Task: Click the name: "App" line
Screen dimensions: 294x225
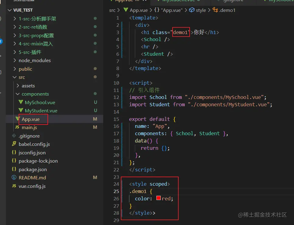Action: click(x=152, y=126)
